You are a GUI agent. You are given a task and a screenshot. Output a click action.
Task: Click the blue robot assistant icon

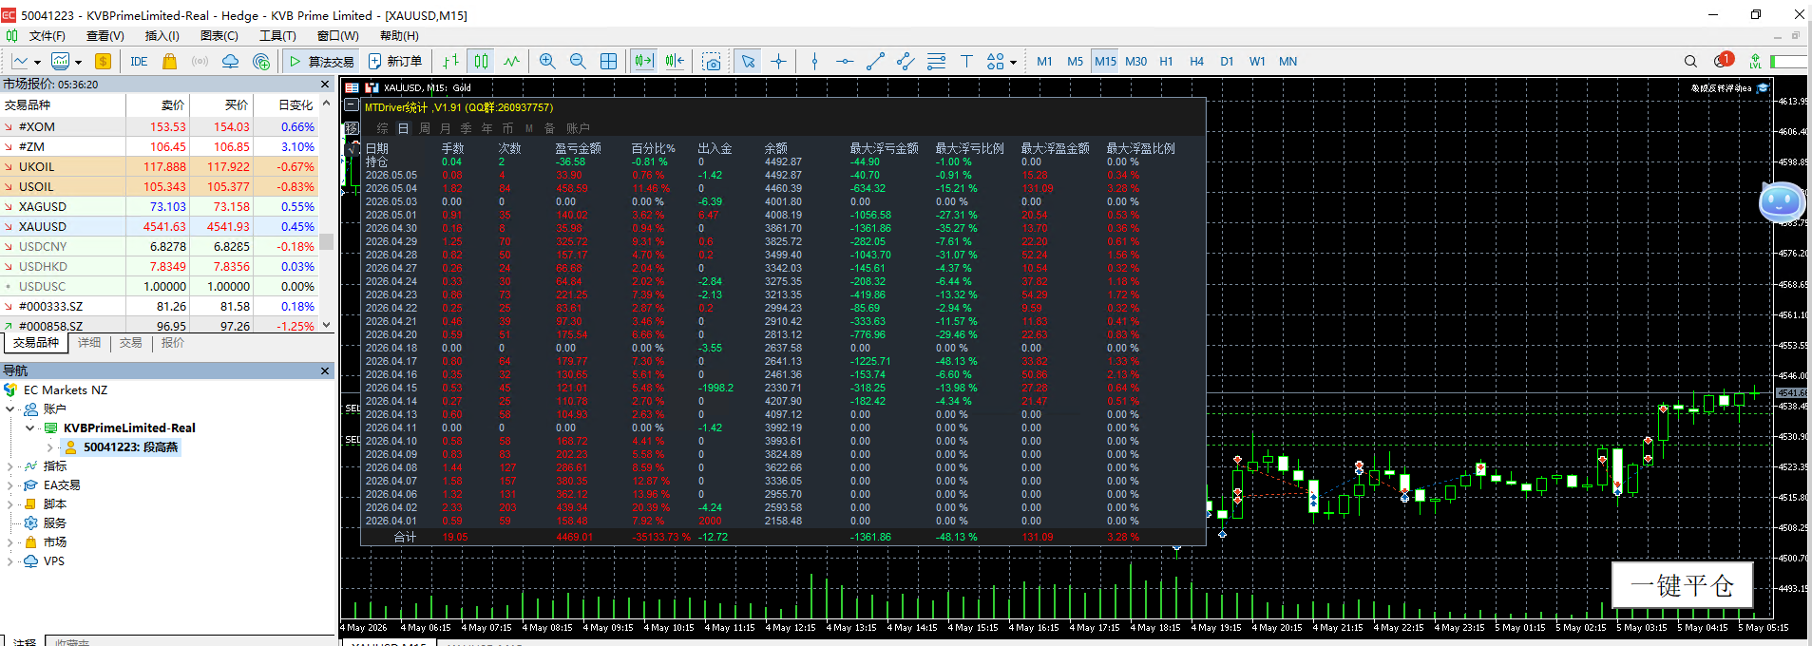pyautogui.click(x=1781, y=201)
